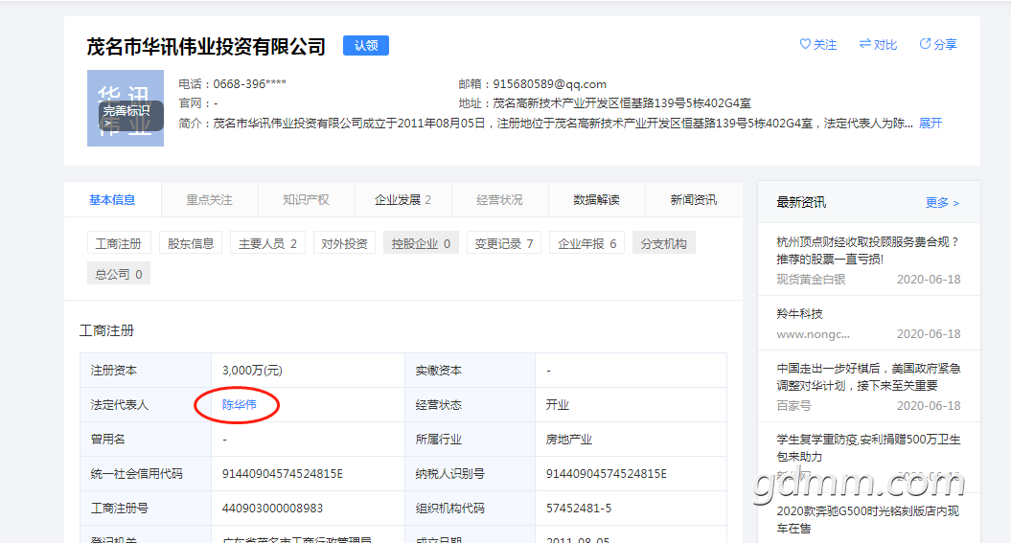Image resolution: width=1011 pixels, height=543 pixels.
Task: Click the 分享 share icon
Action: tap(925, 45)
